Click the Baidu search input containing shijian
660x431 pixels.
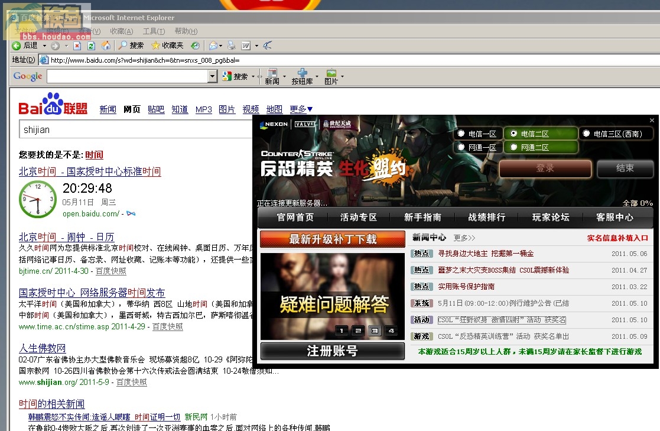tap(135, 129)
